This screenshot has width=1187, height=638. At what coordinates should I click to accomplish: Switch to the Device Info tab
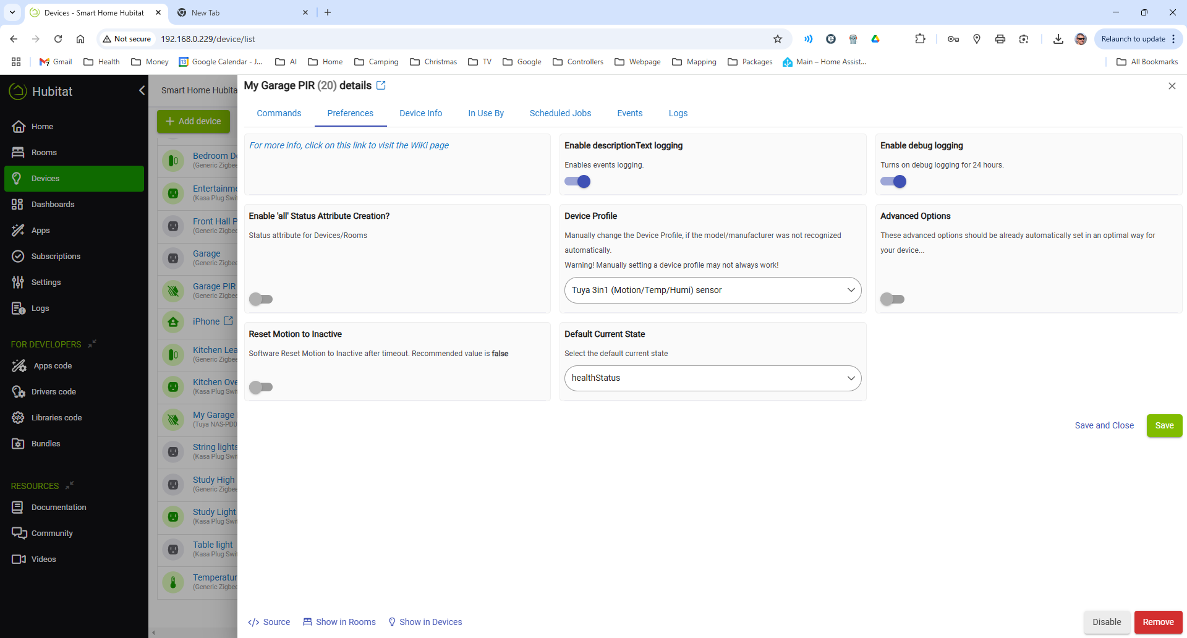click(x=421, y=113)
